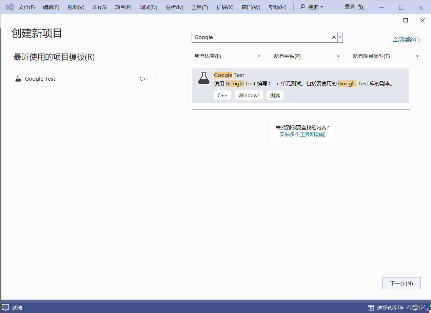The width and height of the screenshot is (431, 313).
Task: Close the create project dialog
Action: click(423, 20)
